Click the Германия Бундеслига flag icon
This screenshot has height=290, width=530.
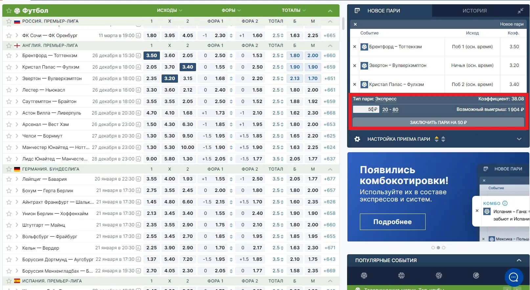pos(17,169)
